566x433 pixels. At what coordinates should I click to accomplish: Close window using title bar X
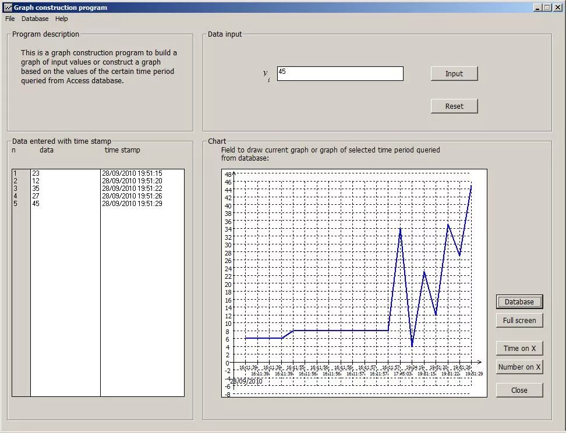(557, 8)
